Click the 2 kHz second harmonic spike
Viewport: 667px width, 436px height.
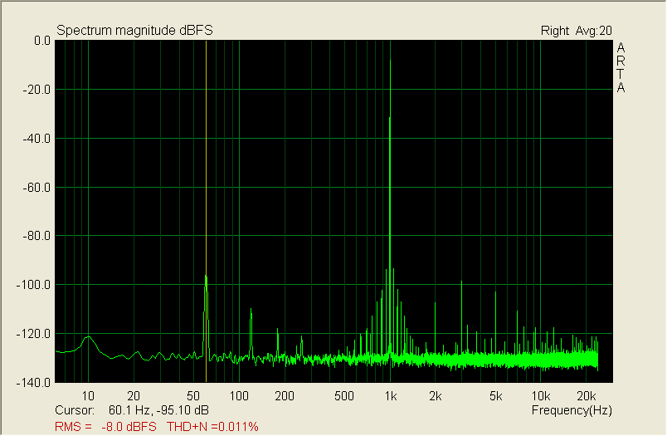(x=436, y=327)
